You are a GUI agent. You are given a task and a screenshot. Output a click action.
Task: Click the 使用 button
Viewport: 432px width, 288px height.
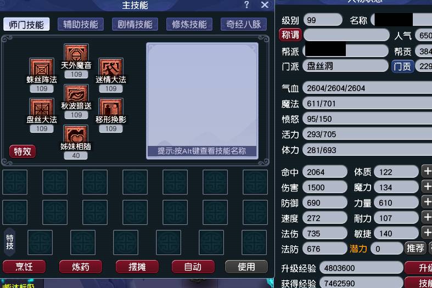[x=246, y=267]
